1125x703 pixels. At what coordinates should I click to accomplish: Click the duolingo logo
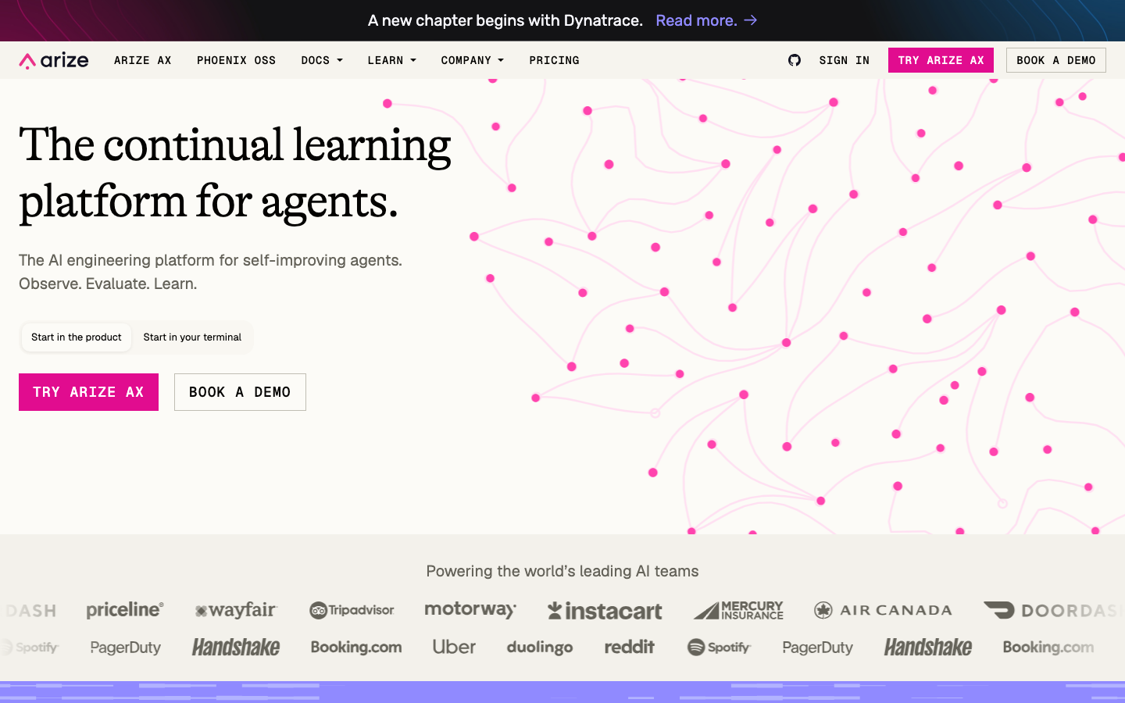[x=540, y=648]
